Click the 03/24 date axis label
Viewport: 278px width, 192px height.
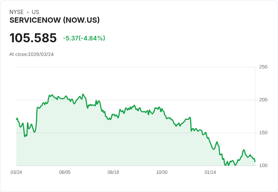(16, 172)
